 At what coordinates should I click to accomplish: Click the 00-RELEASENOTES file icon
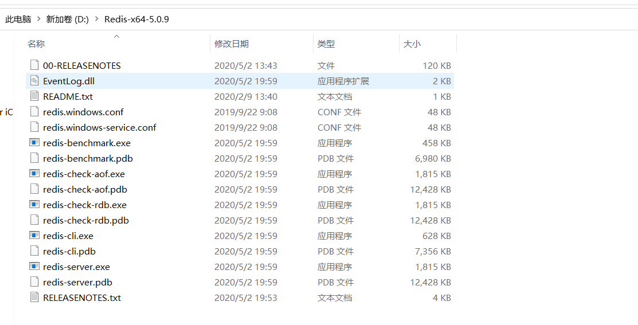pyautogui.click(x=34, y=65)
